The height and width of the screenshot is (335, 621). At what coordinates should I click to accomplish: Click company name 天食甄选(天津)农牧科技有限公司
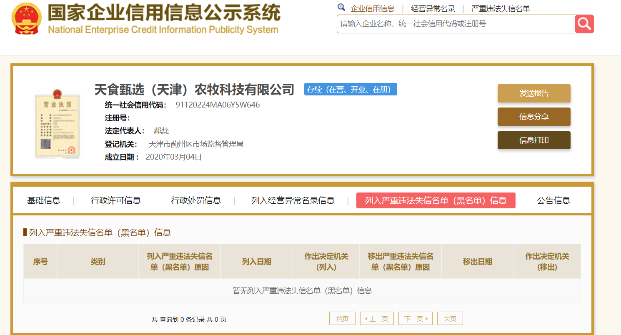pos(194,89)
